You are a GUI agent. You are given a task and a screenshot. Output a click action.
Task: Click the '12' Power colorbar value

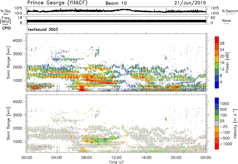coord(222,69)
